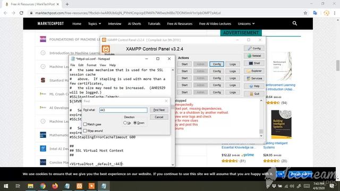The image size is (340, 191).
Task: Expand Topics dropdown in site nav
Action: tap(95, 23)
